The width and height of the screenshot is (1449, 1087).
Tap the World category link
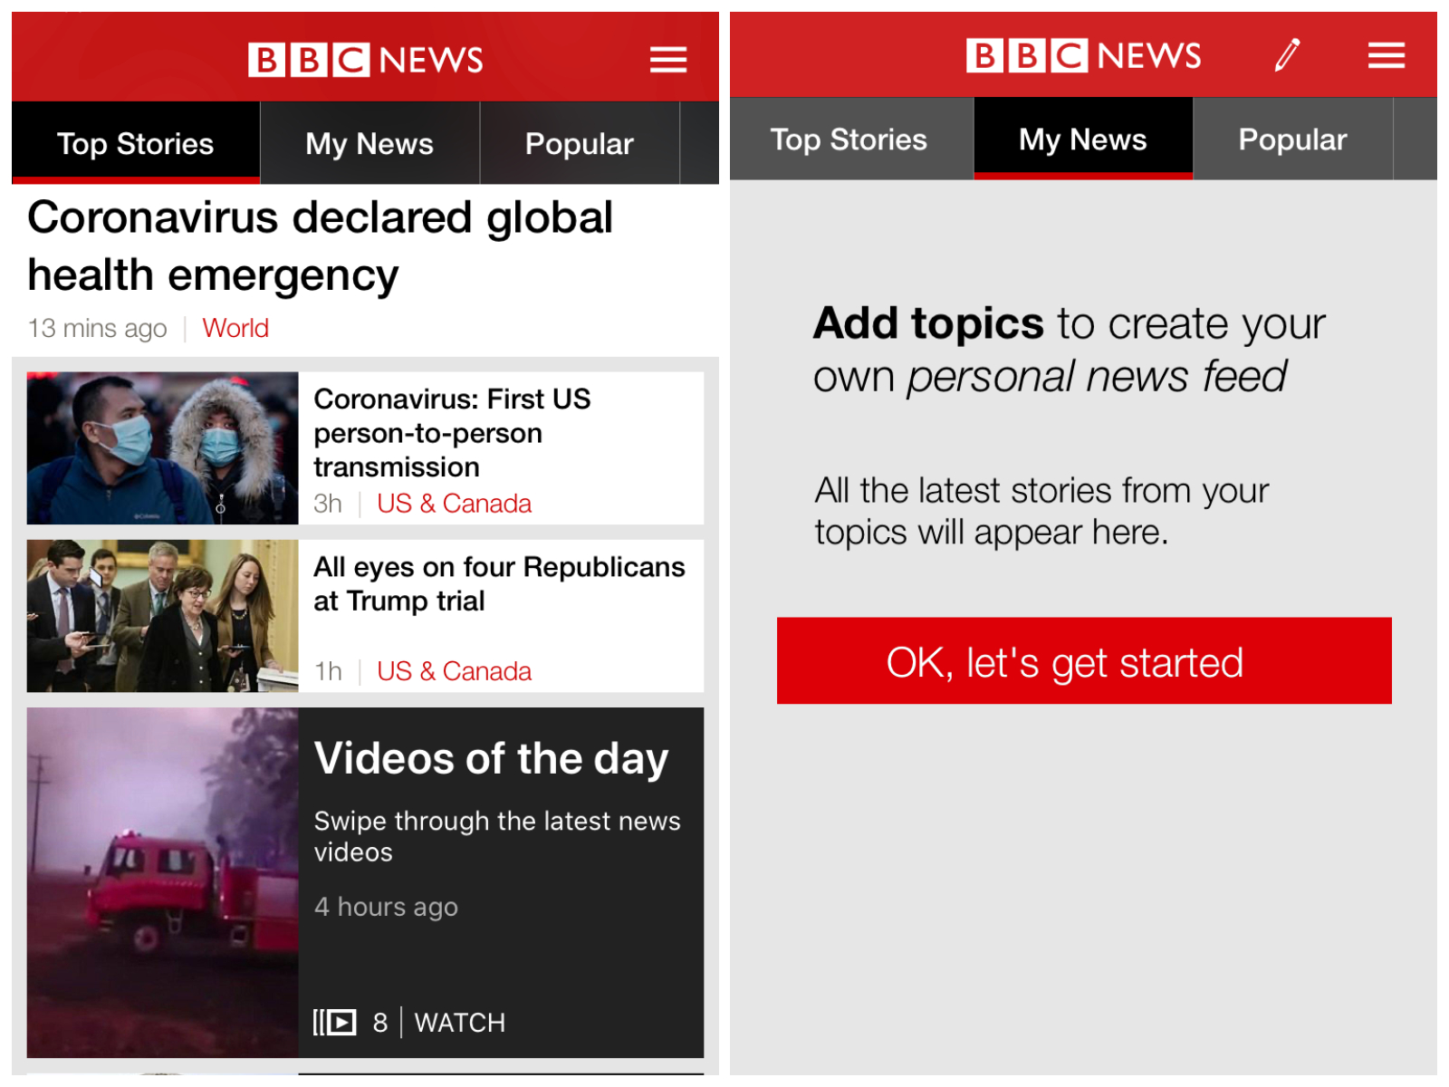pyautogui.click(x=235, y=328)
